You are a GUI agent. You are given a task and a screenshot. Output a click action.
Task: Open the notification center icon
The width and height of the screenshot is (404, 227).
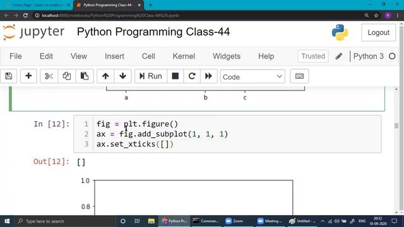394,221
